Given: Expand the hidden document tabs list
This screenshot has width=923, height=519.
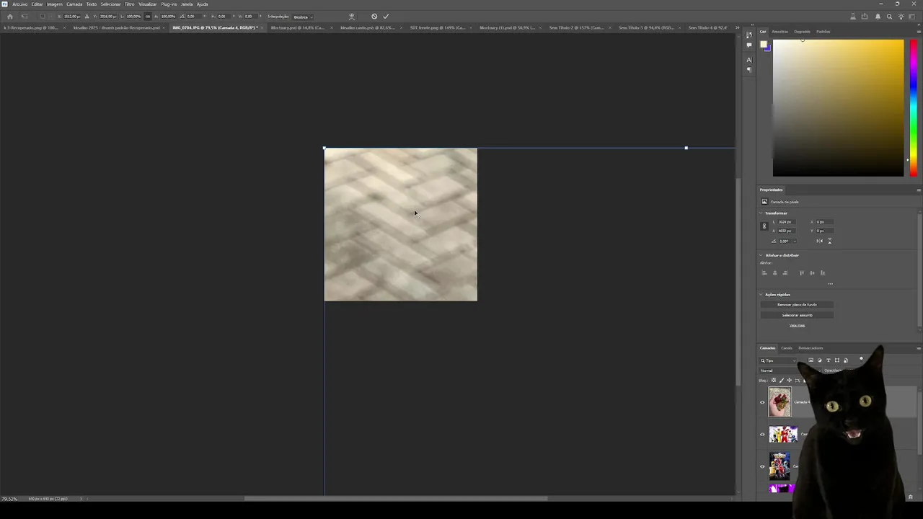Looking at the screenshot, I should click(x=737, y=27).
